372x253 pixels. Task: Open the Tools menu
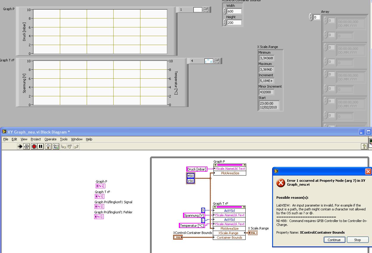pos(64,139)
